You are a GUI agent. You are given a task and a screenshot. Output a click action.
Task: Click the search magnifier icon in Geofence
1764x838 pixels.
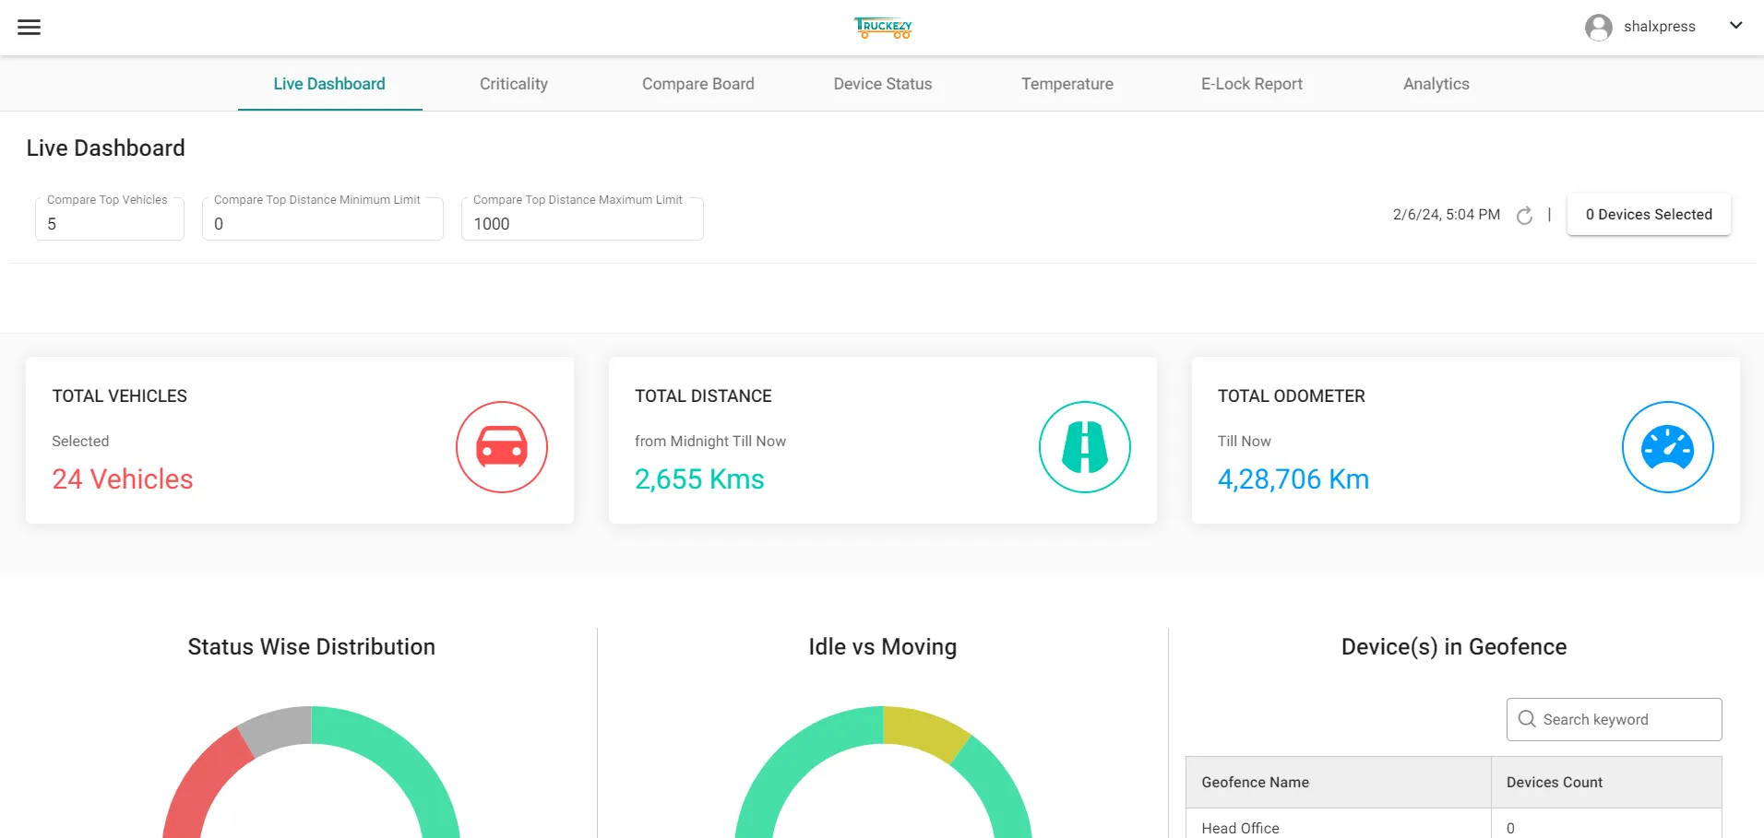[x=1527, y=719]
